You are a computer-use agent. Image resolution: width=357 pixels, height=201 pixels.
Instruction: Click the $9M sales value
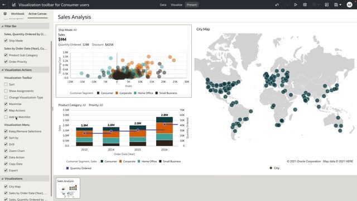point(62,40)
